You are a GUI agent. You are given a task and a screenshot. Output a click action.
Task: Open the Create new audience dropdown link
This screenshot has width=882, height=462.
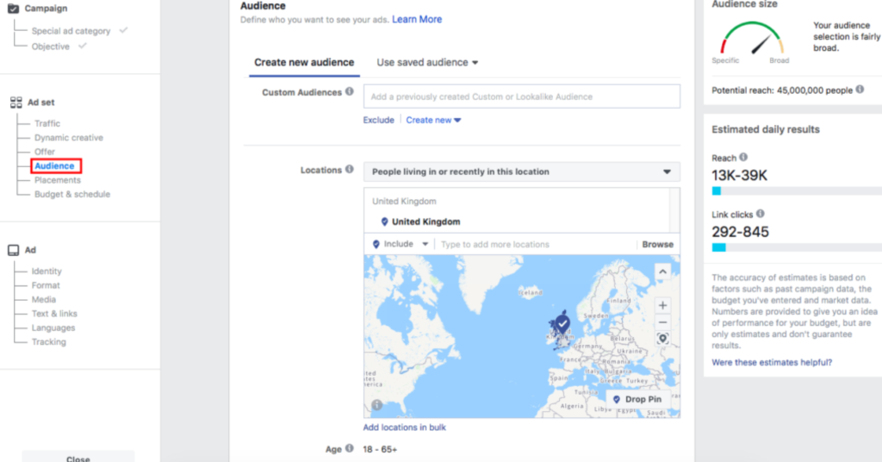434,120
